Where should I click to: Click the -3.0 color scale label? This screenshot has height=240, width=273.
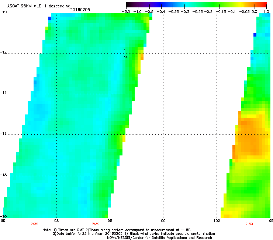pos(126,12)
